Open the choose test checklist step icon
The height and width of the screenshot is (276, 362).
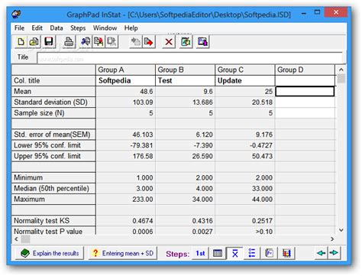click(x=252, y=253)
